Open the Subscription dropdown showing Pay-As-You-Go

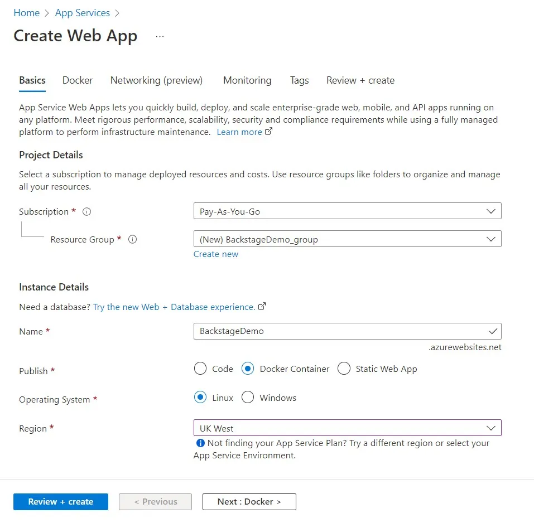click(x=348, y=211)
